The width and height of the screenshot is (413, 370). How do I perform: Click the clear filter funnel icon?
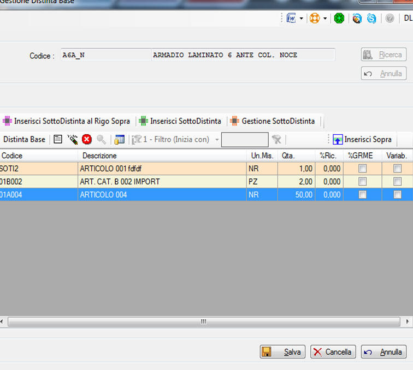click(276, 140)
